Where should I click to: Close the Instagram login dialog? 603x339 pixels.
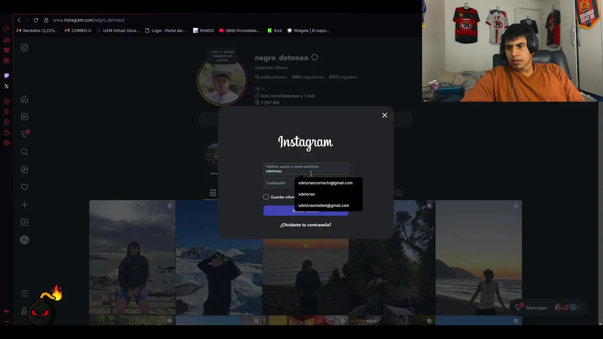[384, 115]
